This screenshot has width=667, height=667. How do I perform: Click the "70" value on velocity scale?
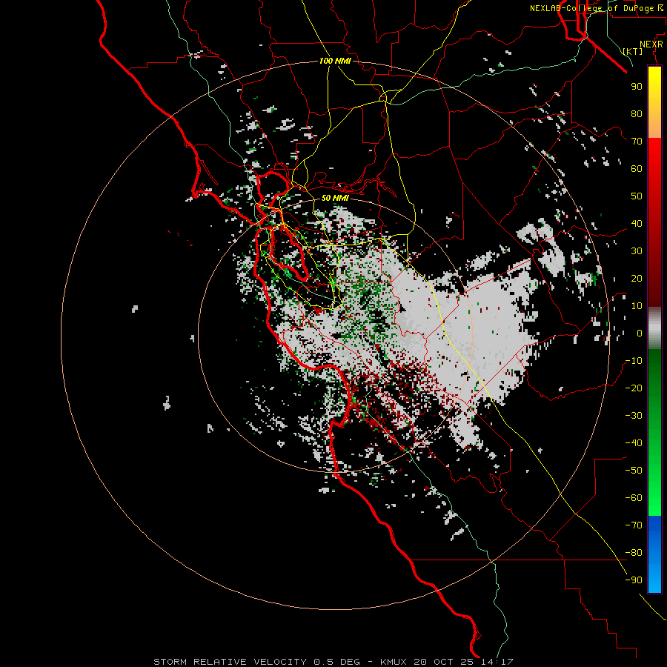pos(637,142)
